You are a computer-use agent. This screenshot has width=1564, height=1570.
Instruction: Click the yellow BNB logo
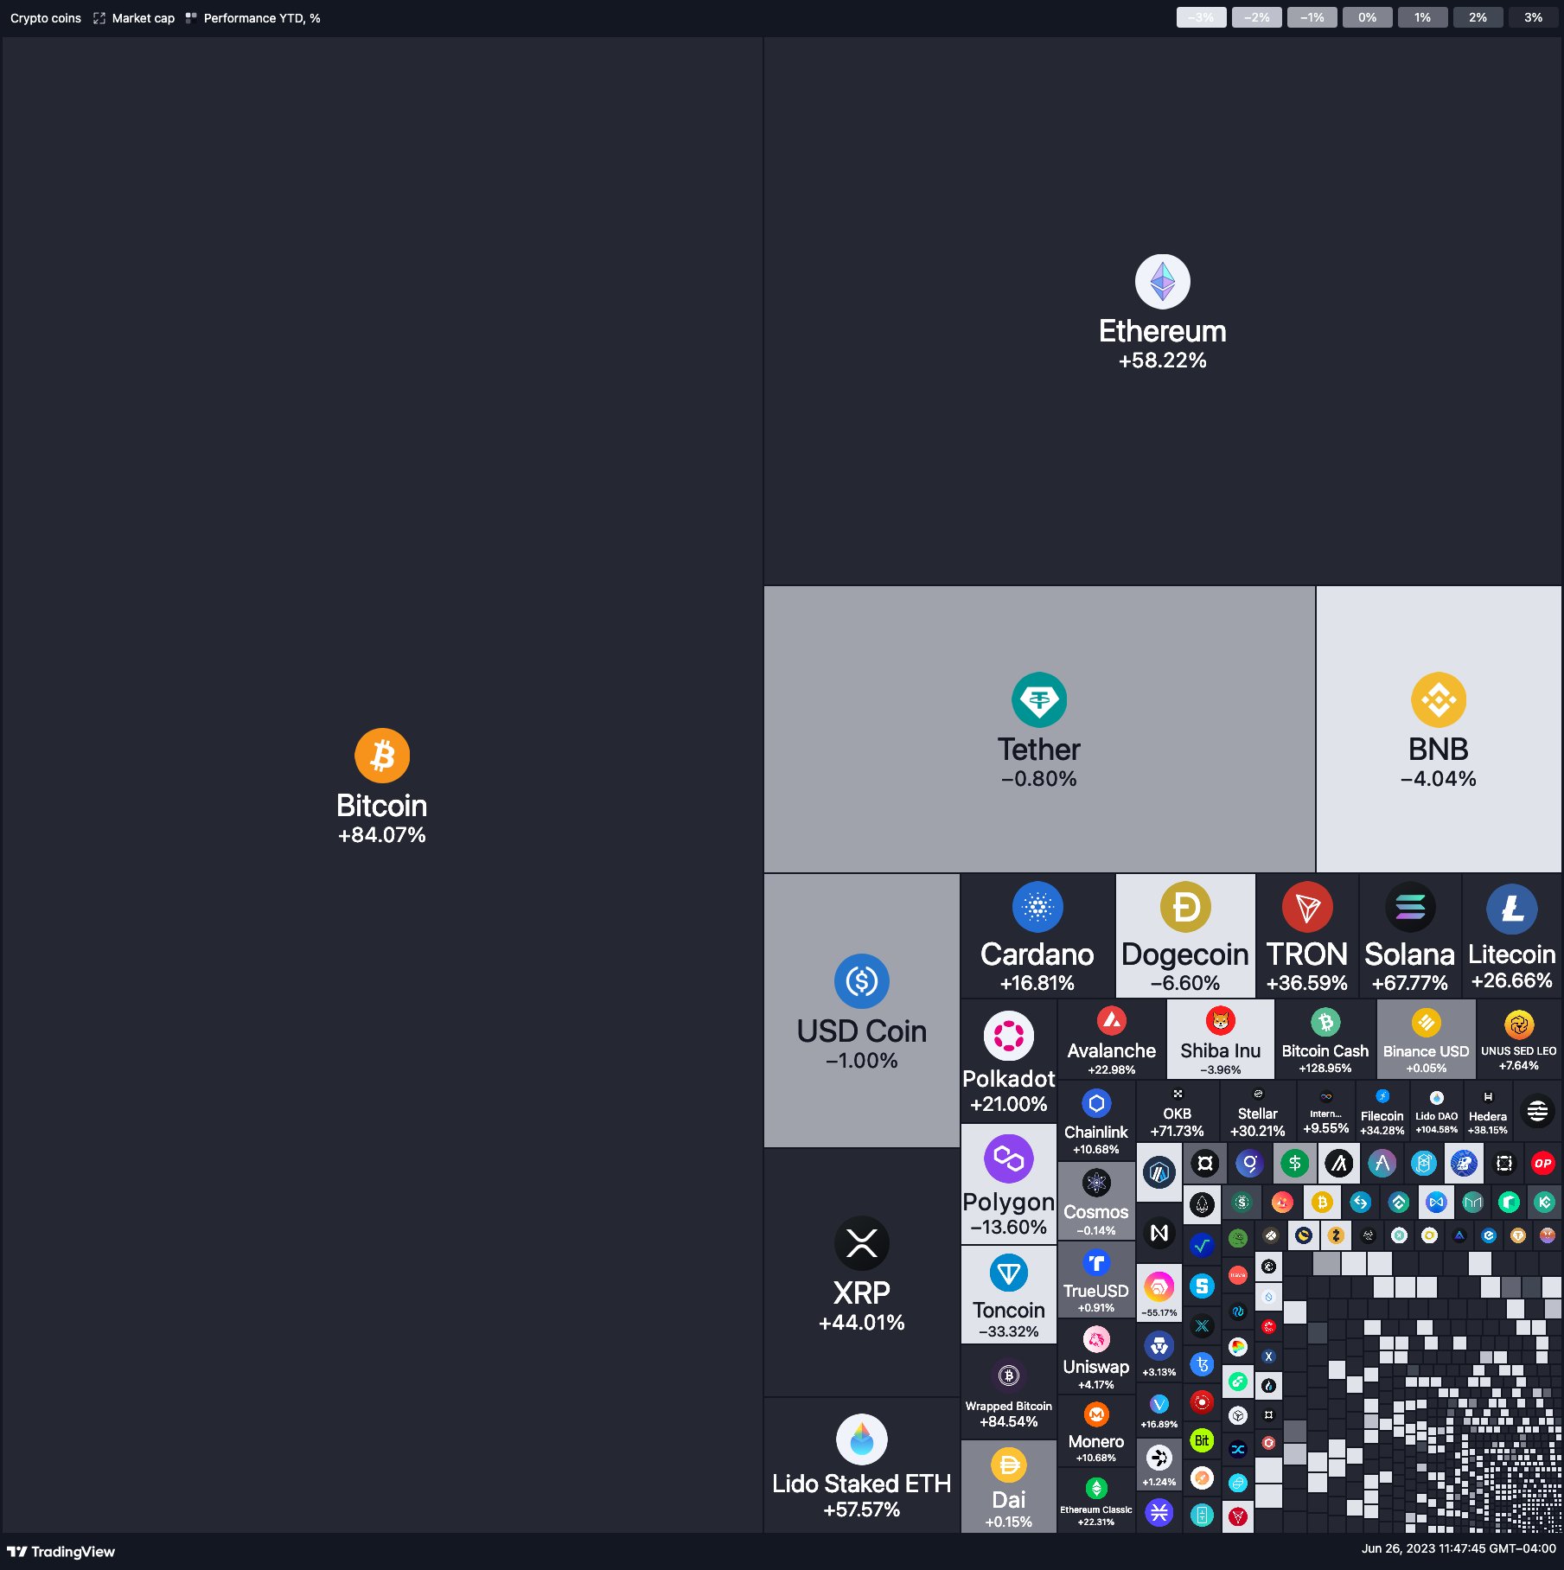click(x=1439, y=699)
